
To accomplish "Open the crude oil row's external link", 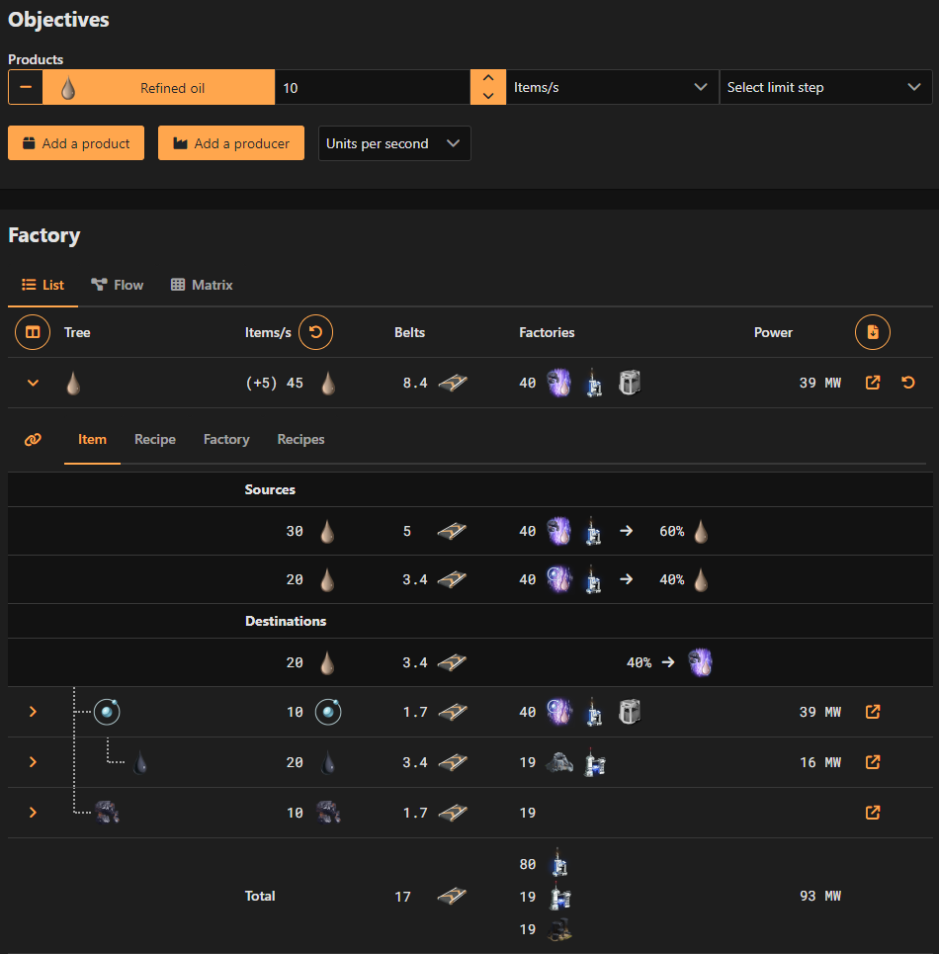I will 872,761.
